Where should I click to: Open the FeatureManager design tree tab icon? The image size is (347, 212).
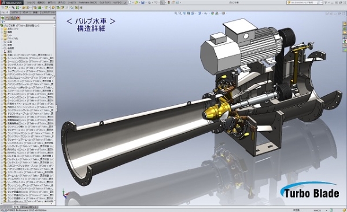click(x=3, y=18)
